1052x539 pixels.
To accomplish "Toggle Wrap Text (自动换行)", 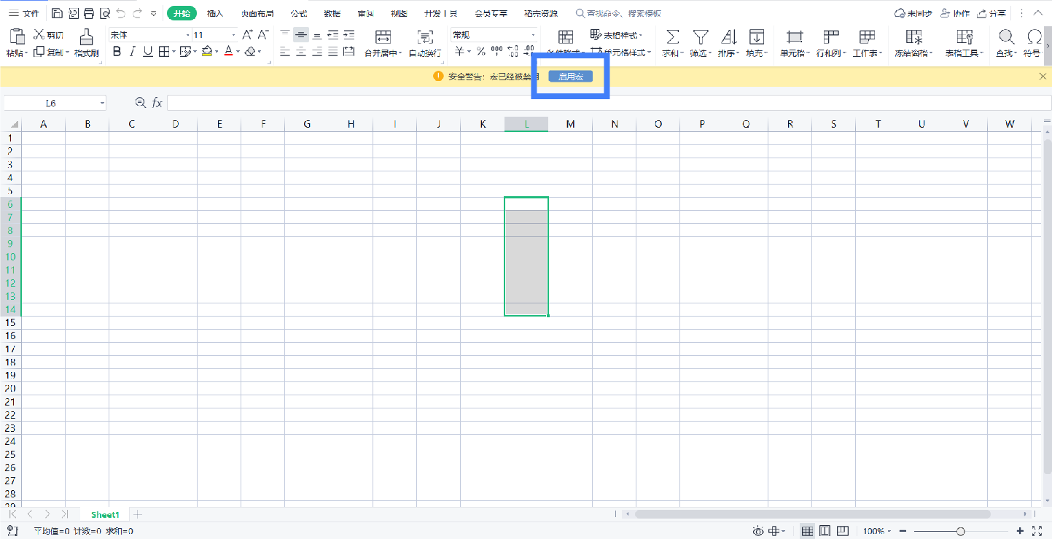I will pos(424,37).
